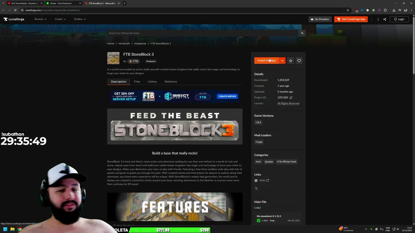Open the Windows Start button
Viewport: 415px width, 233px height.
5,229
